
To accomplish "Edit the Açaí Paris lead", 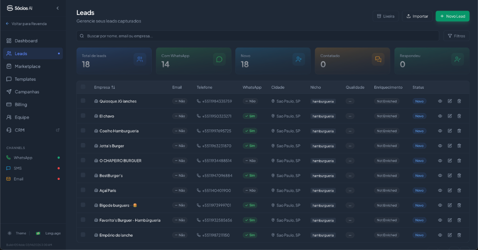I will (450, 191).
